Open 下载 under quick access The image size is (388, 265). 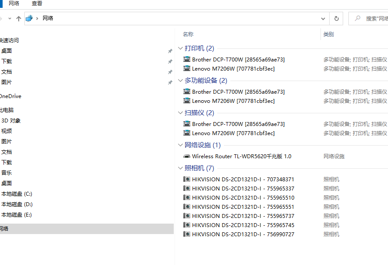7,61
